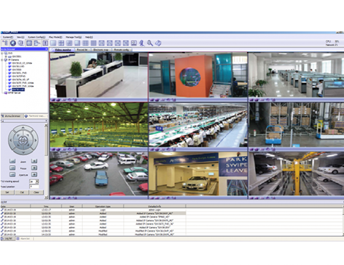Select the IP Camera tree item
Image resolution: width=344 pixels, height=265 pixels.
[x=14, y=60]
